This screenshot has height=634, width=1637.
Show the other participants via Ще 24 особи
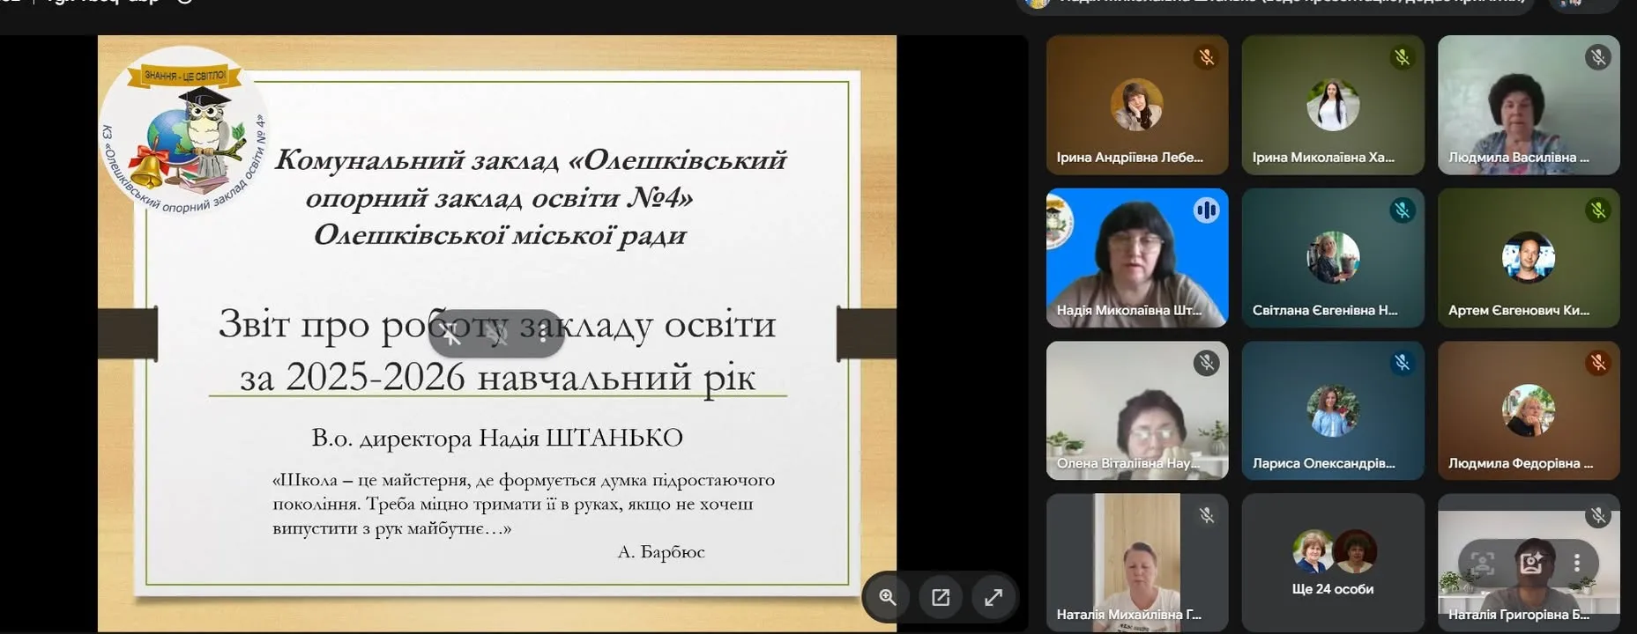click(x=1333, y=562)
